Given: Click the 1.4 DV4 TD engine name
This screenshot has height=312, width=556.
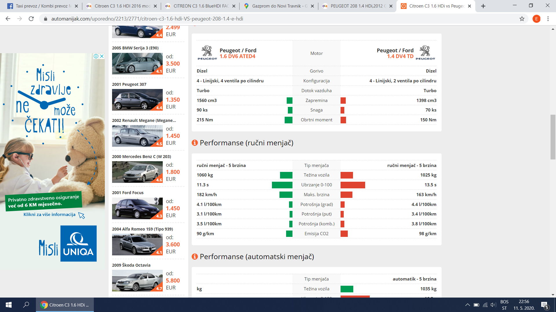Looking at the screenshot, I should click(x=400, y=56).
